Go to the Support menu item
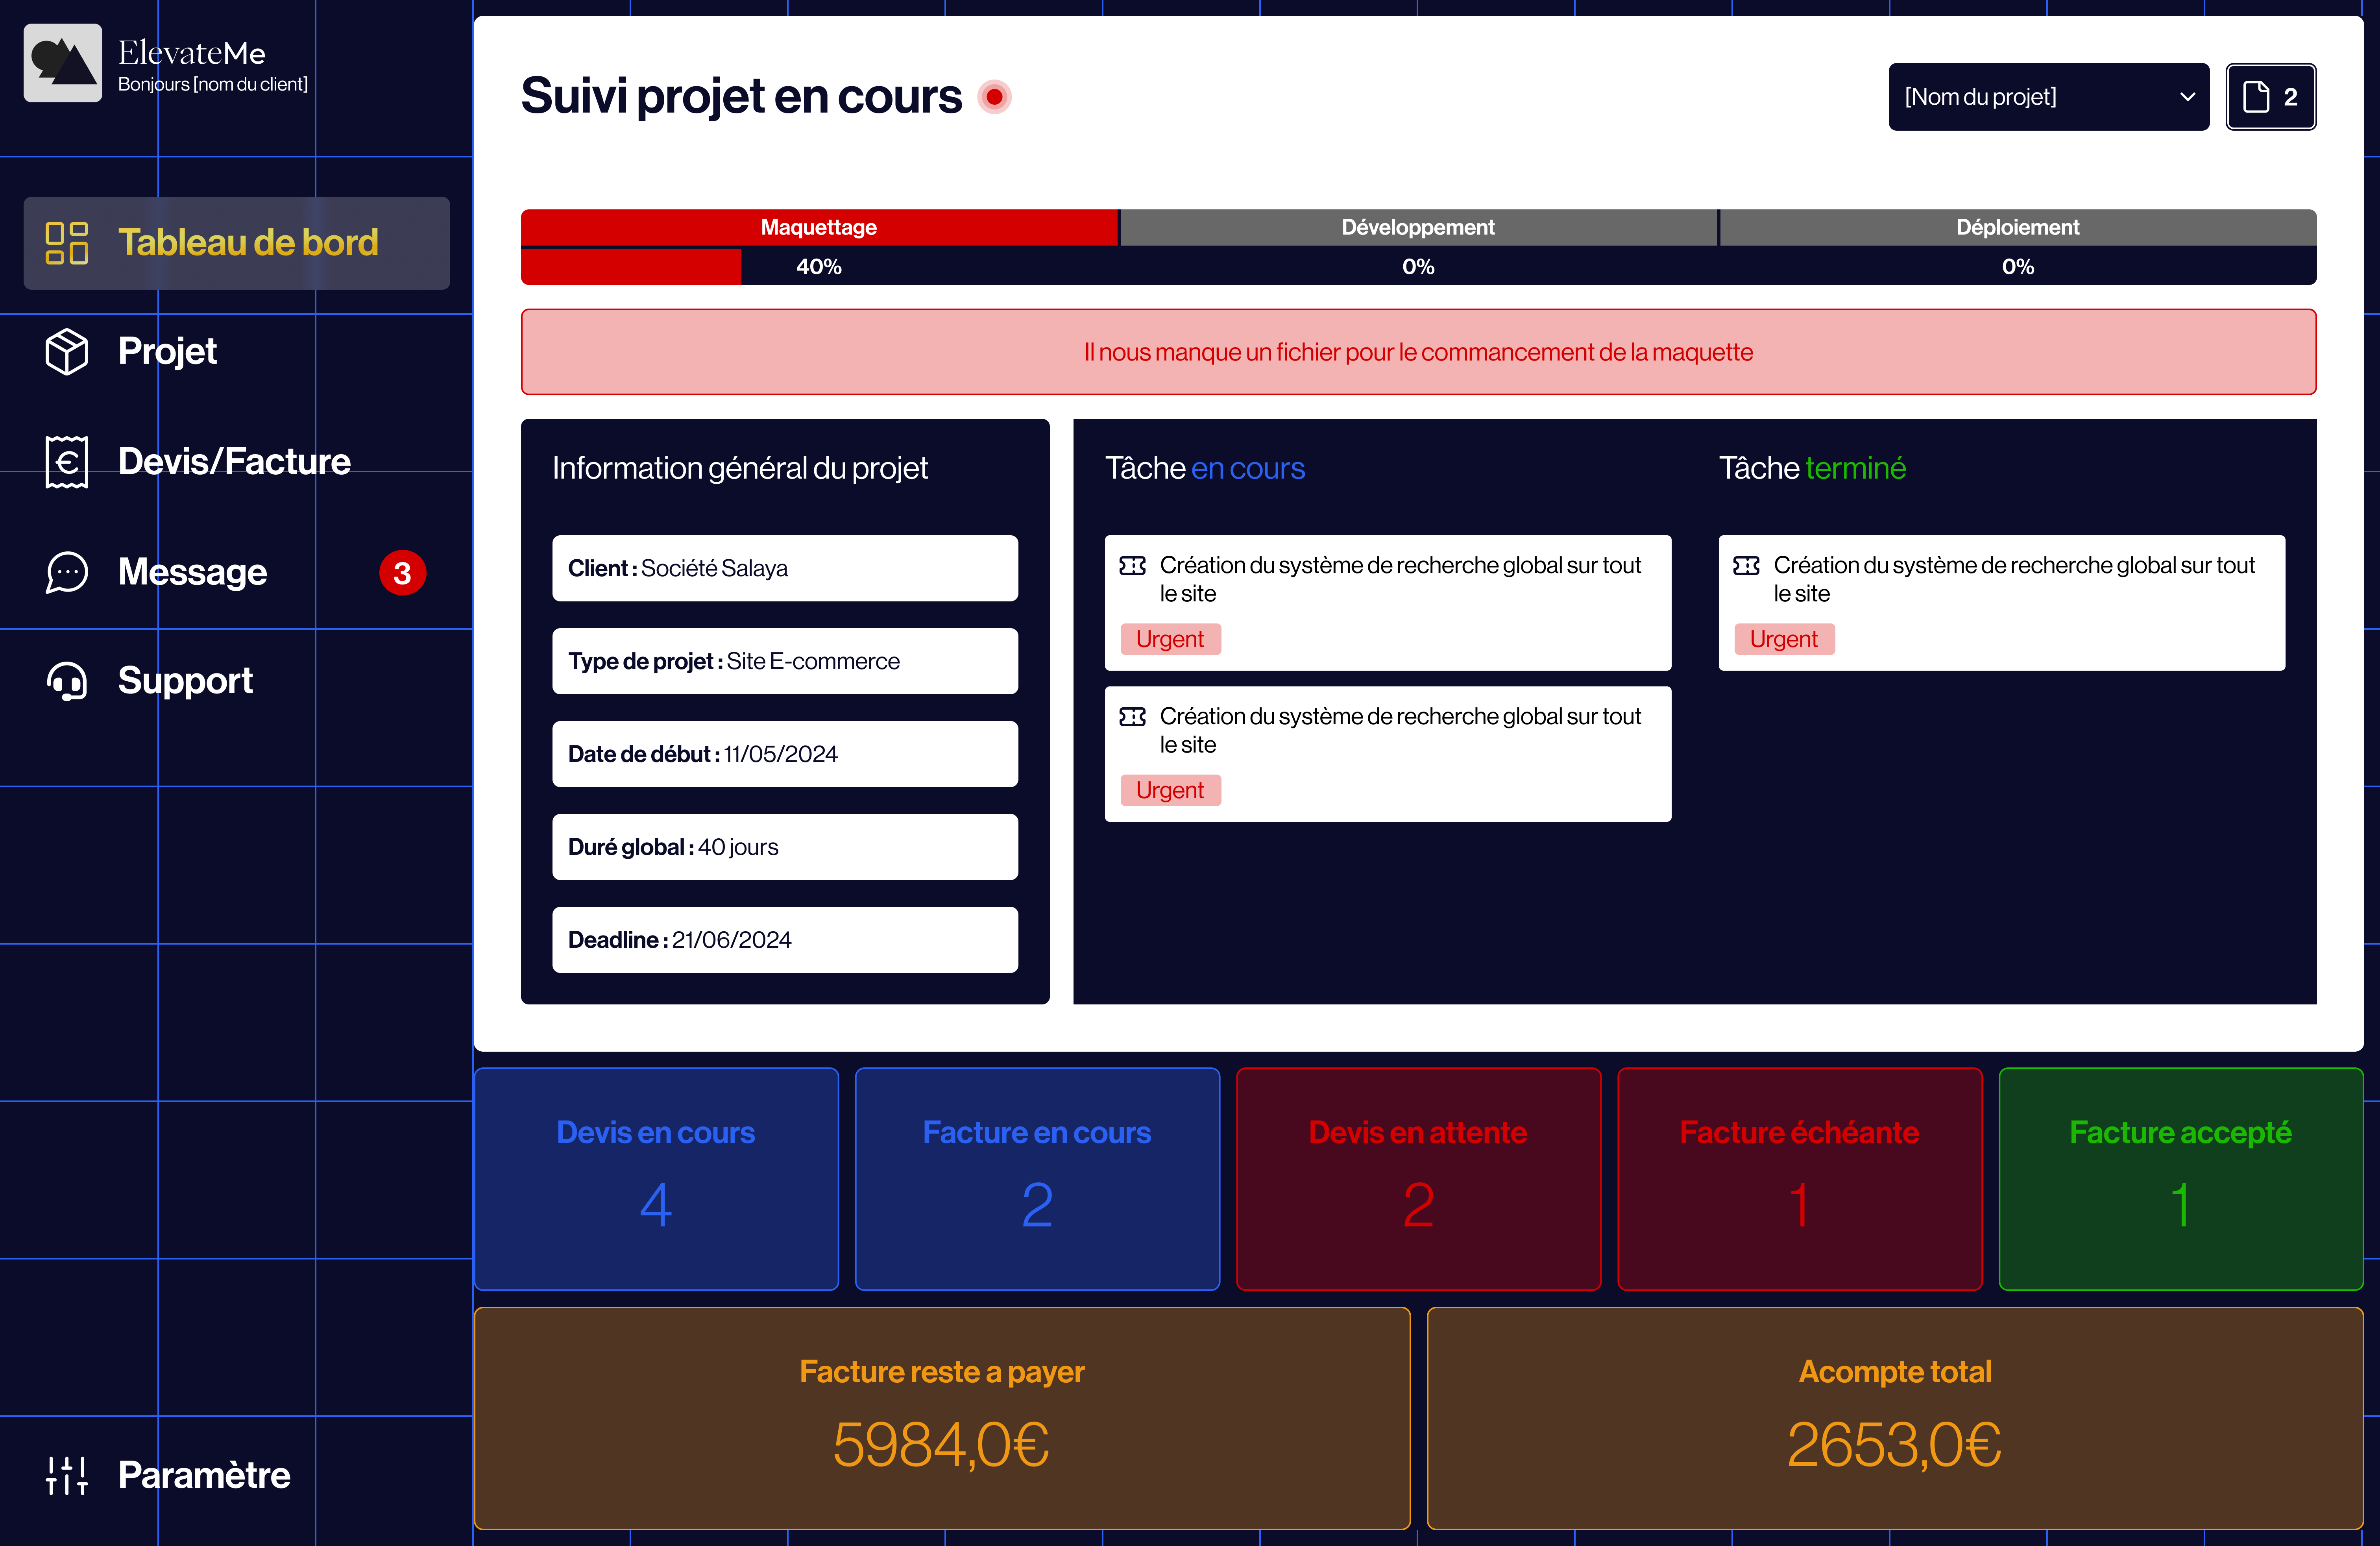Screen dimensions: 2380x1546 click(x=185, y=681)
